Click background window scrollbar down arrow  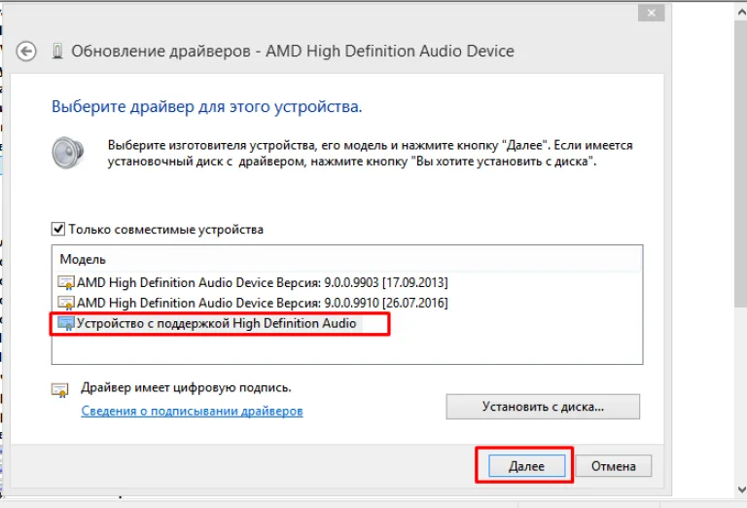click(741, 490)
